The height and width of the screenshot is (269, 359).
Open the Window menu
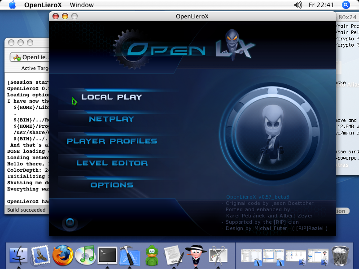82,5
